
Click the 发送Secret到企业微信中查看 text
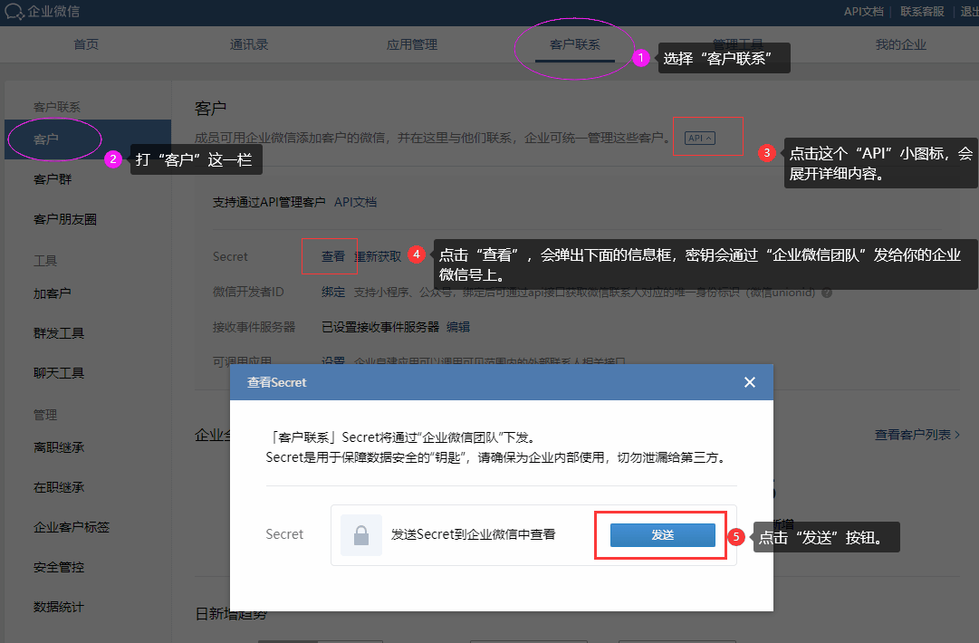point(474,534)
